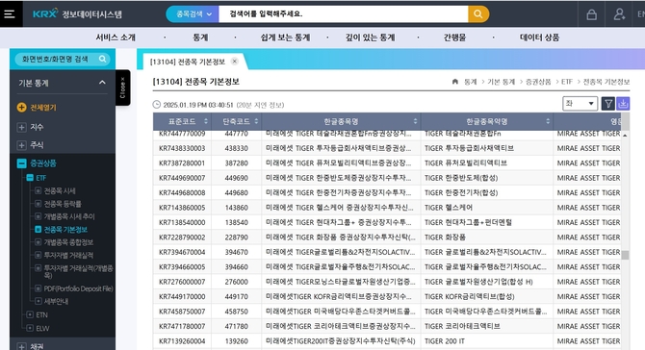
Task: Expand the ELW tree node
Action: [30, 328]
